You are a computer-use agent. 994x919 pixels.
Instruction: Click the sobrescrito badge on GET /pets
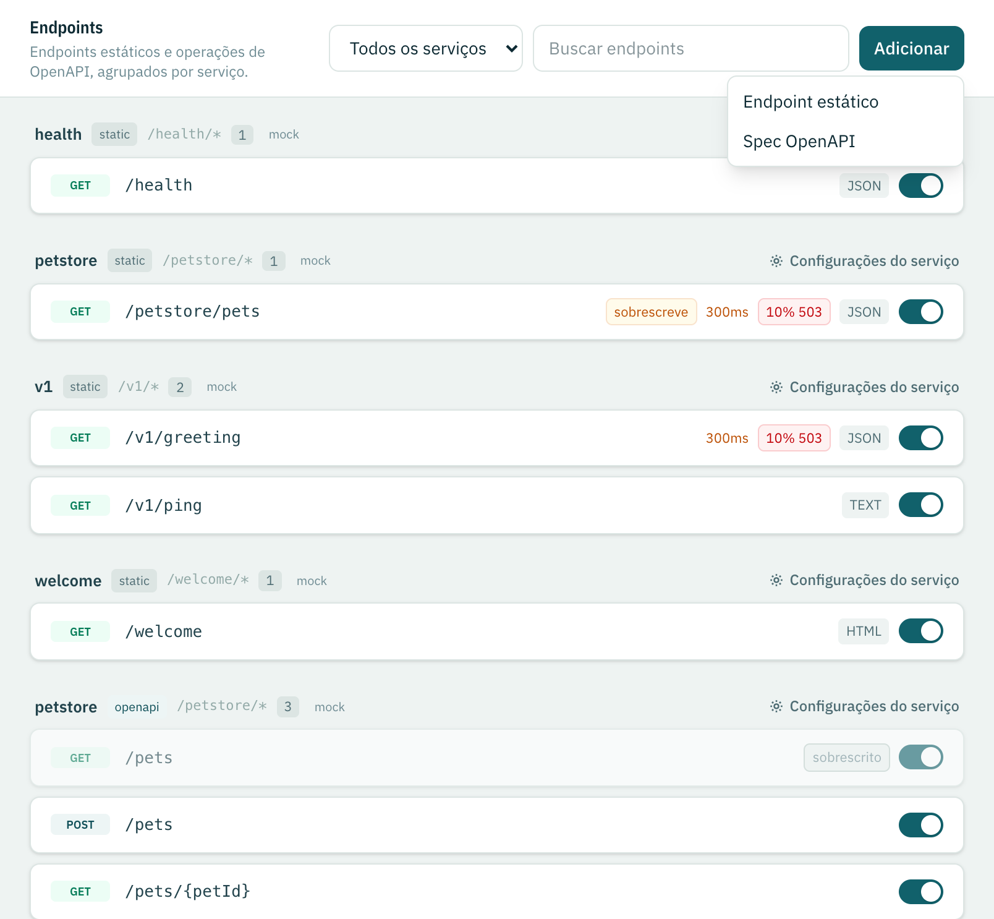coord(846,758)
